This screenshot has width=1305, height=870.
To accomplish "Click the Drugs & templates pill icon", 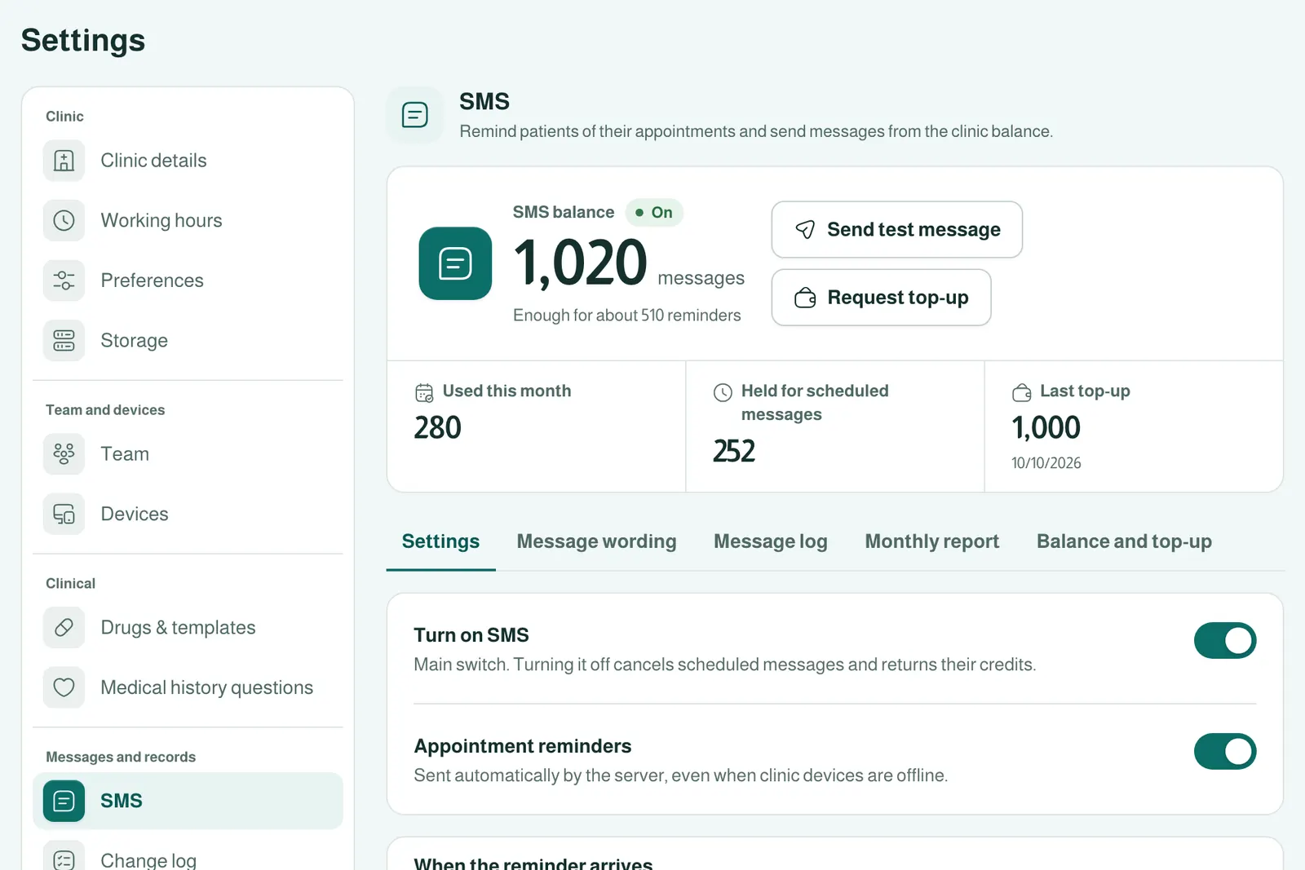I will click(x=64, y=627).
